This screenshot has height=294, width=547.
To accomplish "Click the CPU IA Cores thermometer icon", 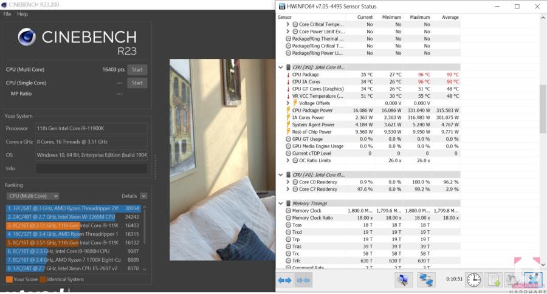I will tap(288, 81).
